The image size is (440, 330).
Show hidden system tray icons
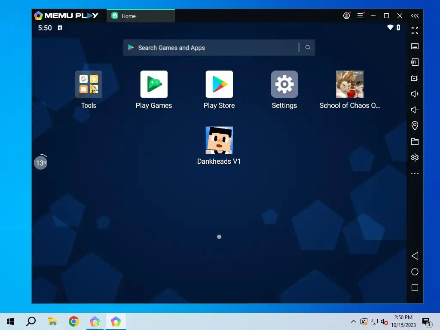pyautogui.click(x=354, y=321)
